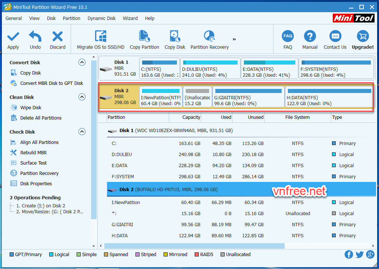Click Delete All Partitions link

coord(41,118)
